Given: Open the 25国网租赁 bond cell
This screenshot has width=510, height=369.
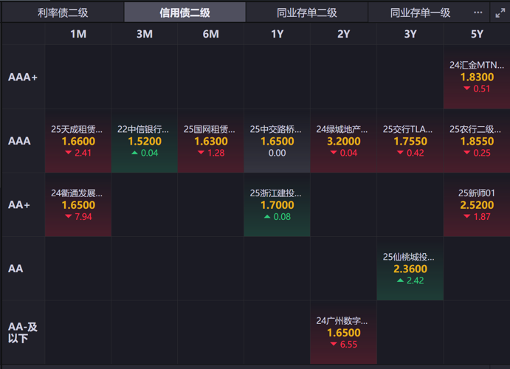Looking at the screenshot, I should [x=211, y=141].
